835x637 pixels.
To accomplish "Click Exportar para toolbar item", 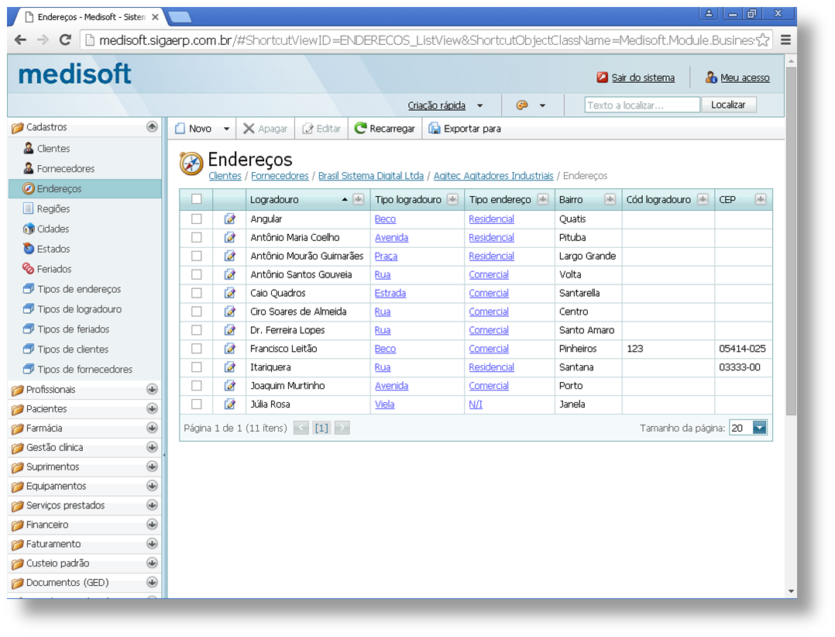I will [x=465, y=129].
